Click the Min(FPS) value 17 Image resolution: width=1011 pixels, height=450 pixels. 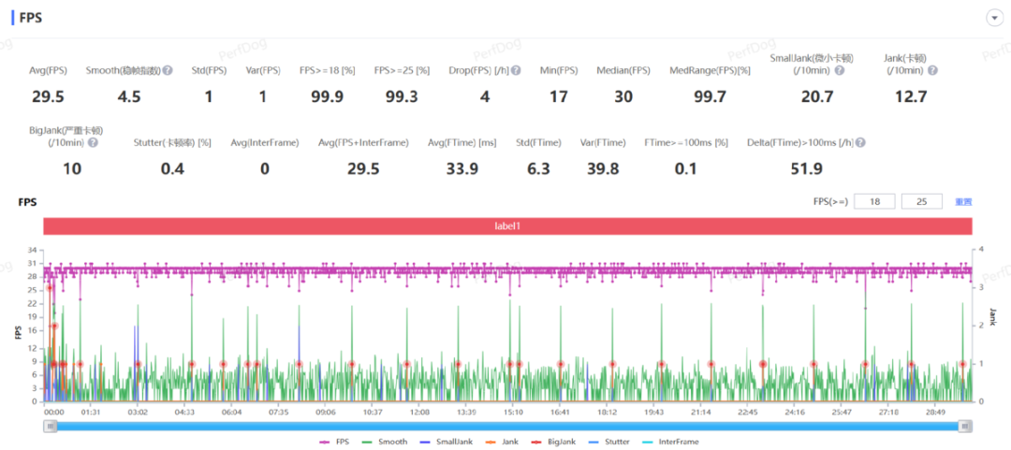coord(558,97)
